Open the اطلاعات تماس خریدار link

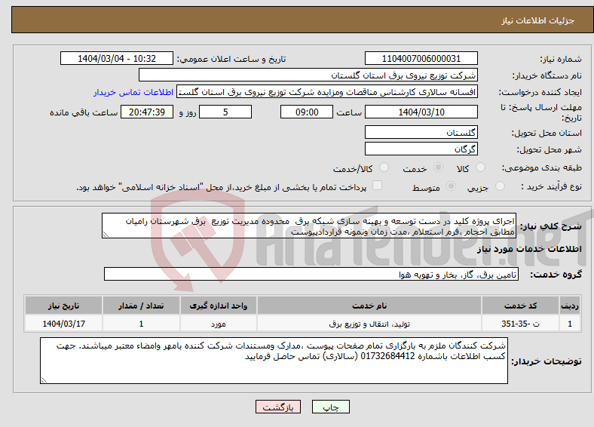pyautogui.click(x=133, y=92)
